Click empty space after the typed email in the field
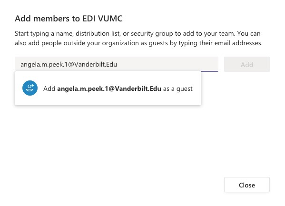This screenshot has height=206, width=285. coord(167,64)
